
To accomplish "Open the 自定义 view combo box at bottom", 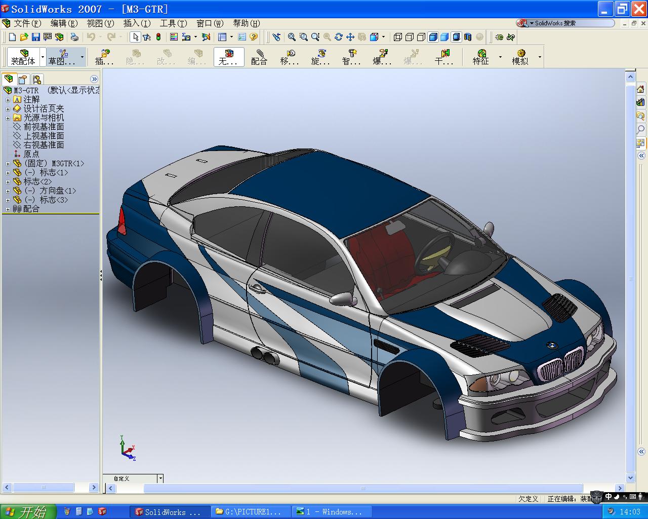I will pos(133,478).
